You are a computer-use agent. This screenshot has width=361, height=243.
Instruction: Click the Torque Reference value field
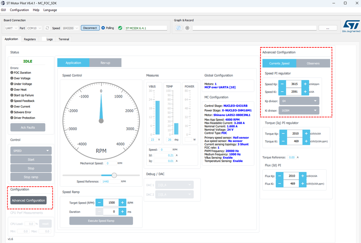292,157
